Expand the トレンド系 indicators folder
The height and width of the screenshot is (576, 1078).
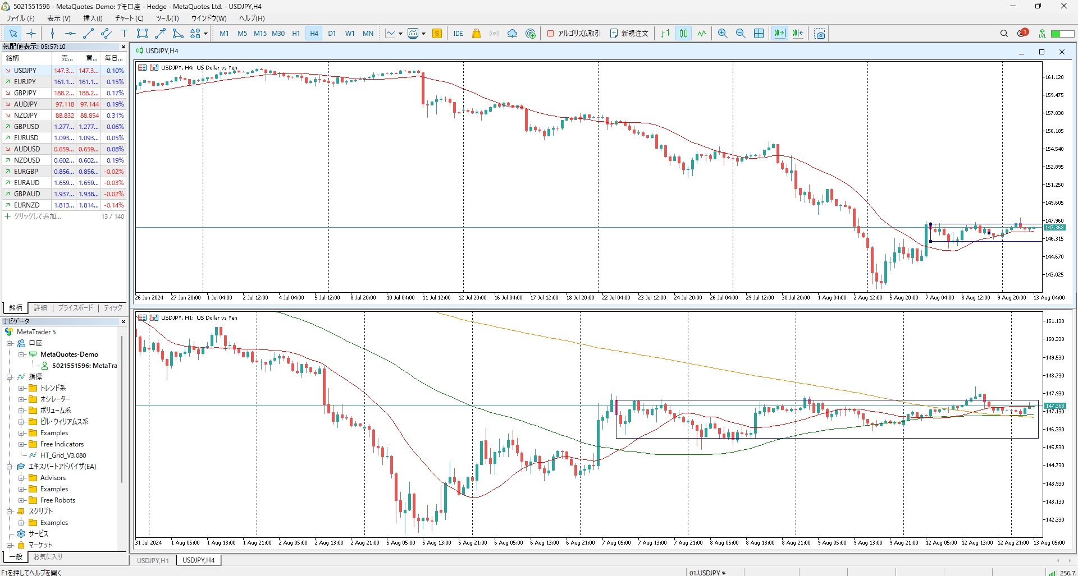pyautogui.click(x=21, y=388)
